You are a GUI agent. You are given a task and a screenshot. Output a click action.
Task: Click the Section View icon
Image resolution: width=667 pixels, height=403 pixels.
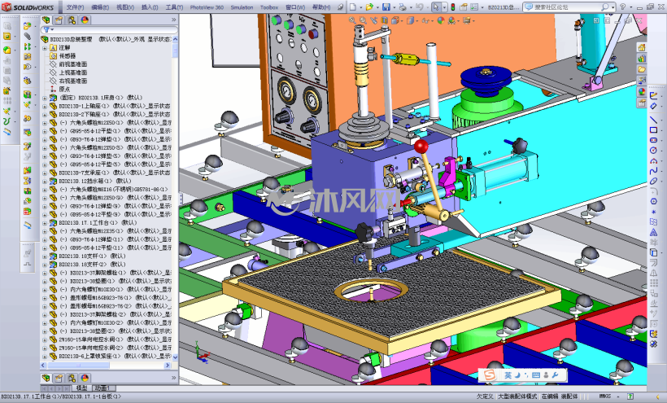(384, 20)
